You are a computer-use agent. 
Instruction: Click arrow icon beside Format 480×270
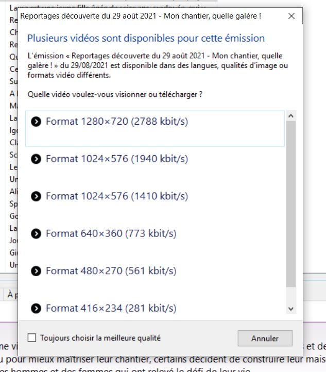tap(36, 271)
